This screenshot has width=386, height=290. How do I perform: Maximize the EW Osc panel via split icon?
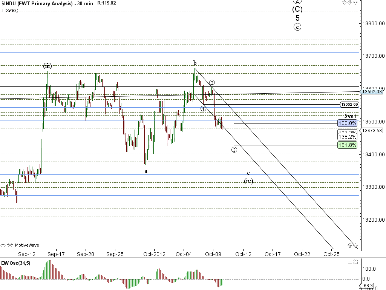pyautogui.click(x=350, y=262)
